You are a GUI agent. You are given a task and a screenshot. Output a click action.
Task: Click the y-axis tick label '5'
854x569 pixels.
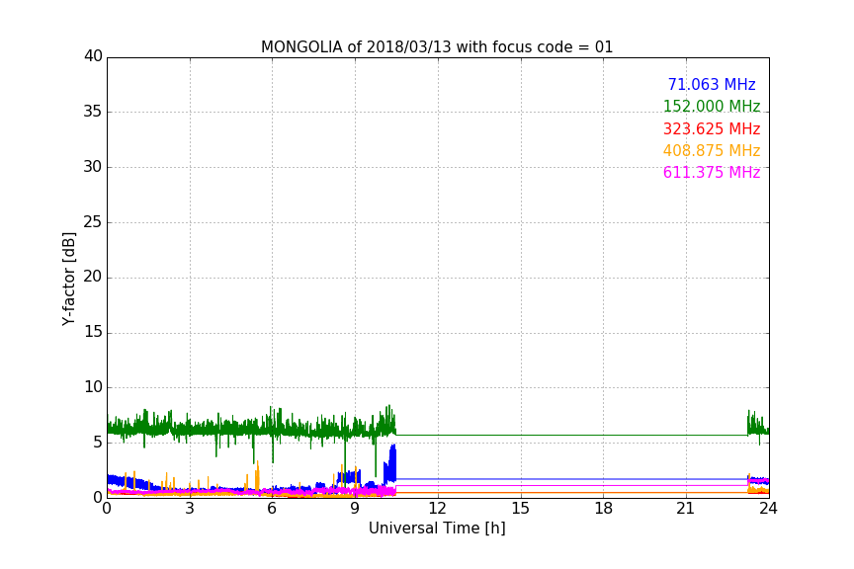[98, 443]
